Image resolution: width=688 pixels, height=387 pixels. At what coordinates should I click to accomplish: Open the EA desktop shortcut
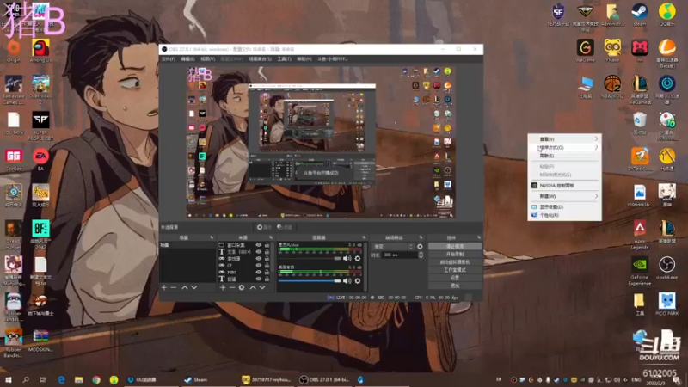tap(40, 160)
